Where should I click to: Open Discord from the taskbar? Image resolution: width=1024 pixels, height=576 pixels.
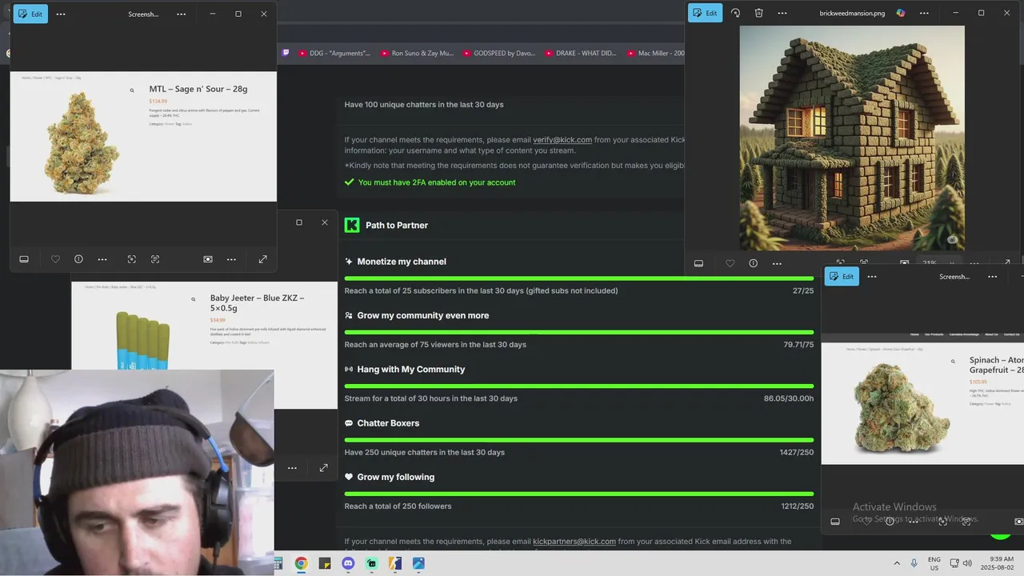click(348, 563)
